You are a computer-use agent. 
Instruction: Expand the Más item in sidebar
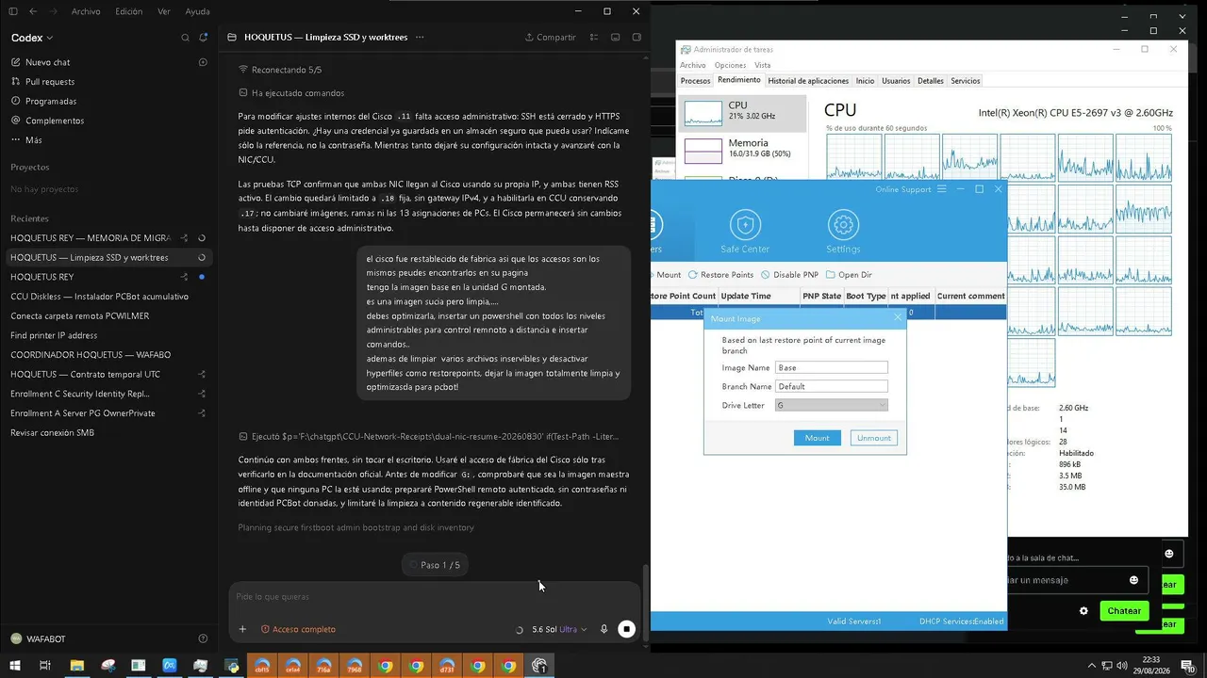26,139
